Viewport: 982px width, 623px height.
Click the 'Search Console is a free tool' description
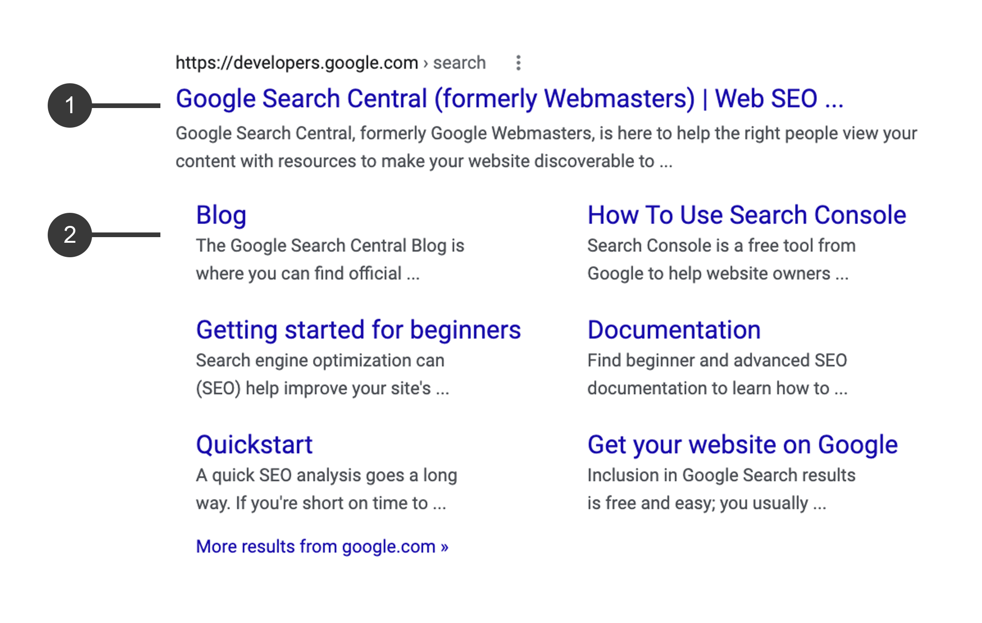pyautogui.click(x=721, y=259)
